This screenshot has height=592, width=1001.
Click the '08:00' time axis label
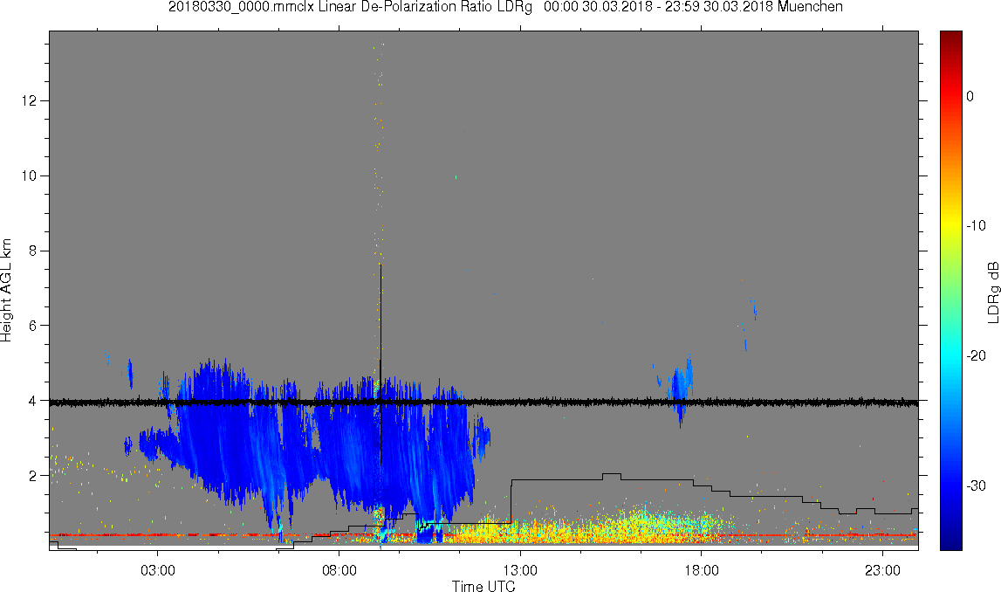click(339, 570)
